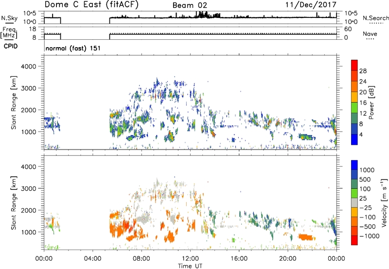Click the '2000' tick of the velocity panel
389x269 pixels.
[x=29, y=210]
